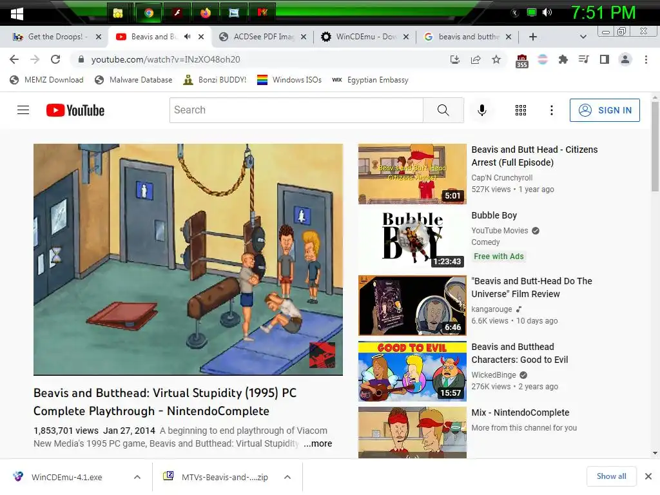
Task: Open the Malware Database bookmark
Action: coord(133,80)
